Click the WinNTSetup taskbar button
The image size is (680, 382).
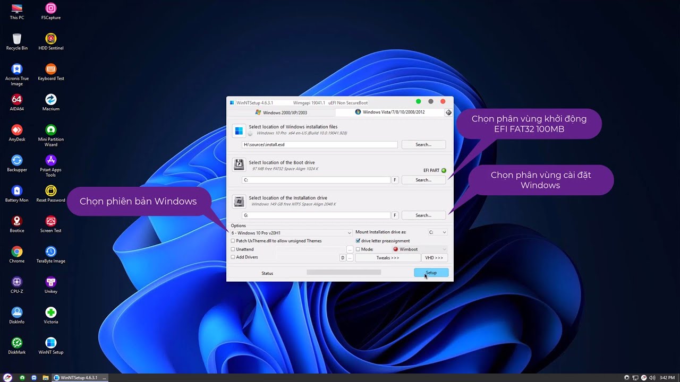(80, 378)
